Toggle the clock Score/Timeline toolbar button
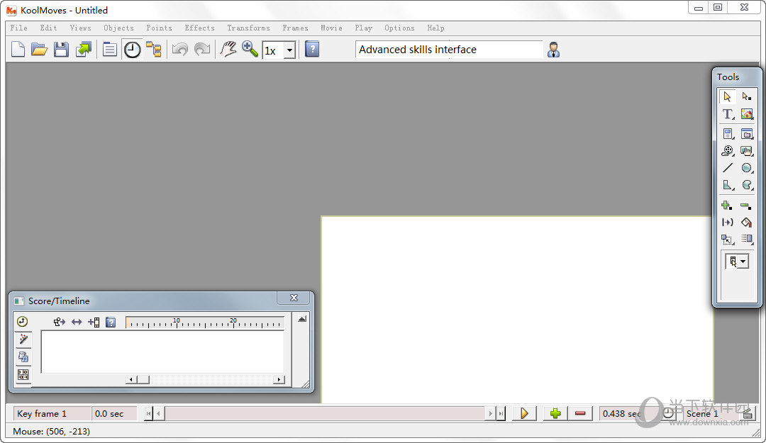766x443 pixels. [x=132, y=50]
